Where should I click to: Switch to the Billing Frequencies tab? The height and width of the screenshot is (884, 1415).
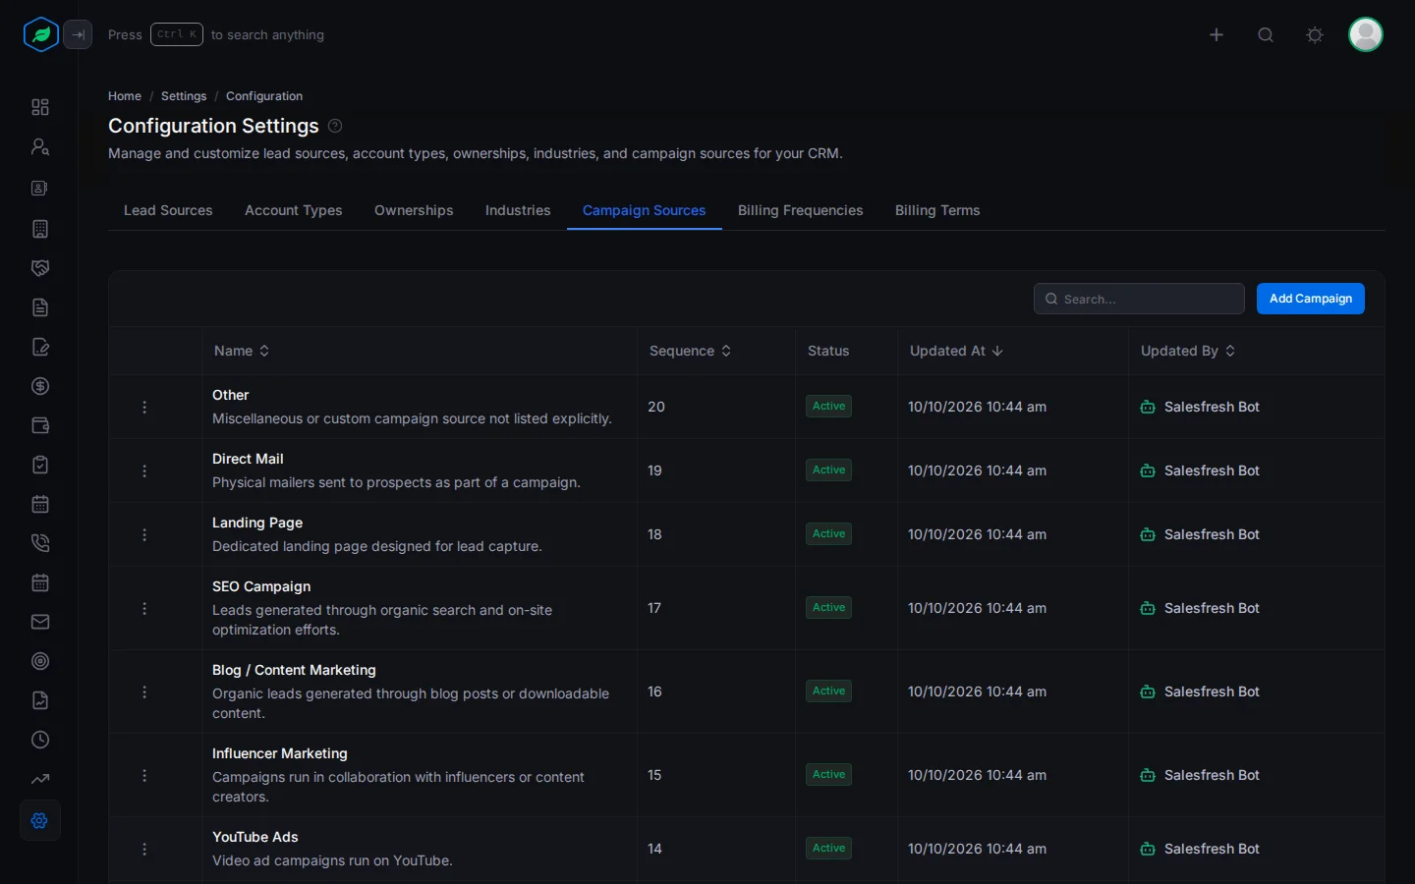coord(801,210)
